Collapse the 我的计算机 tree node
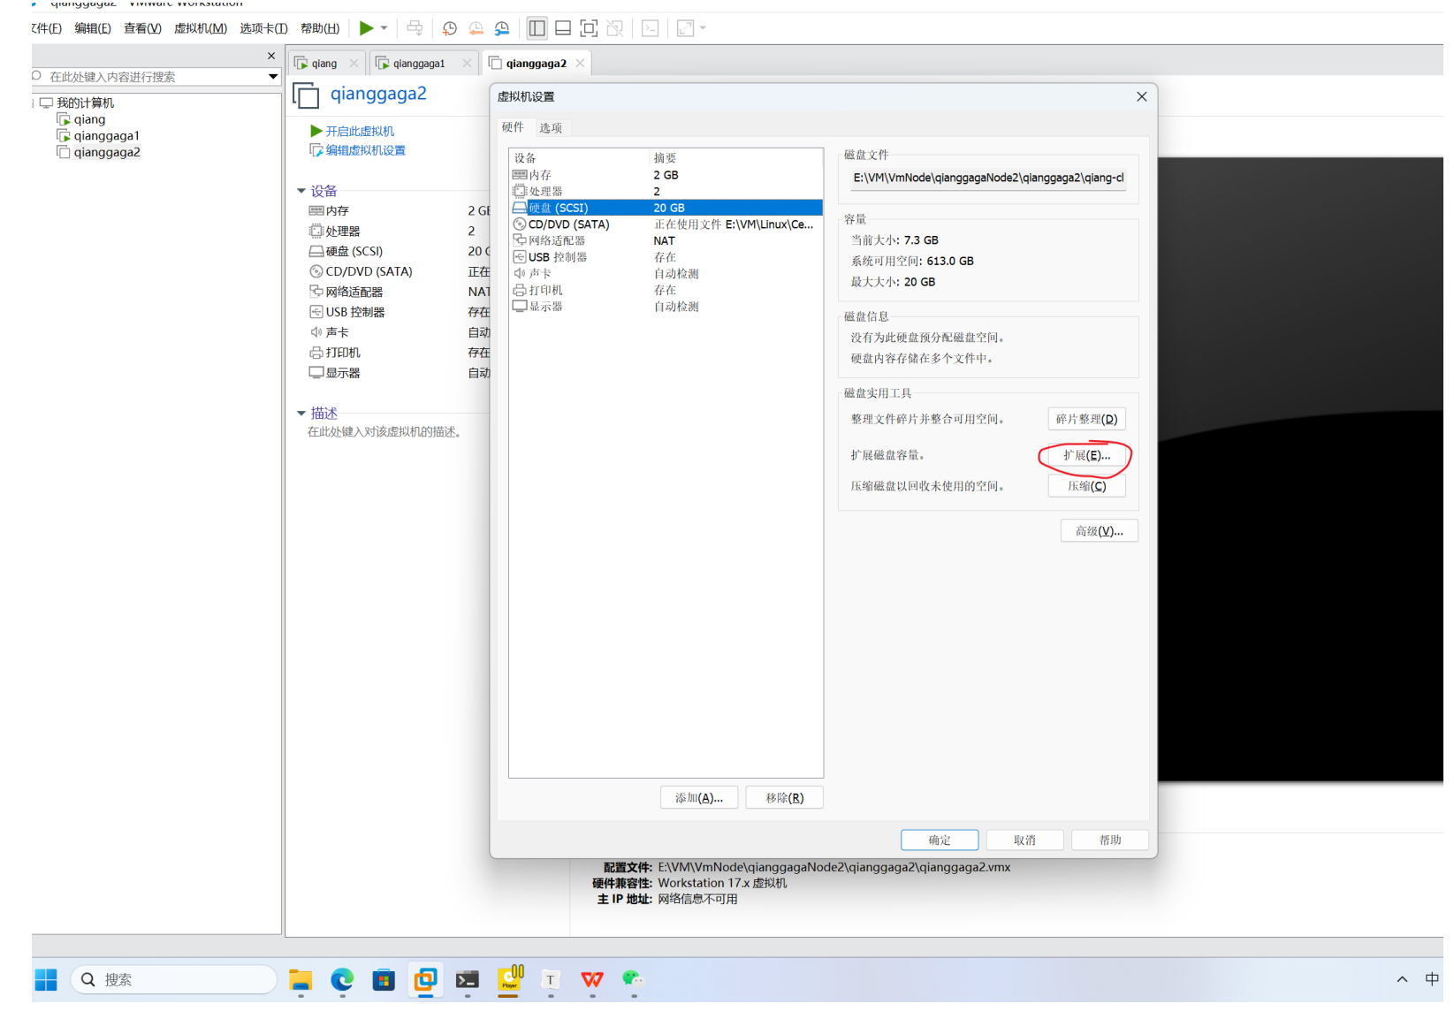 33,103
